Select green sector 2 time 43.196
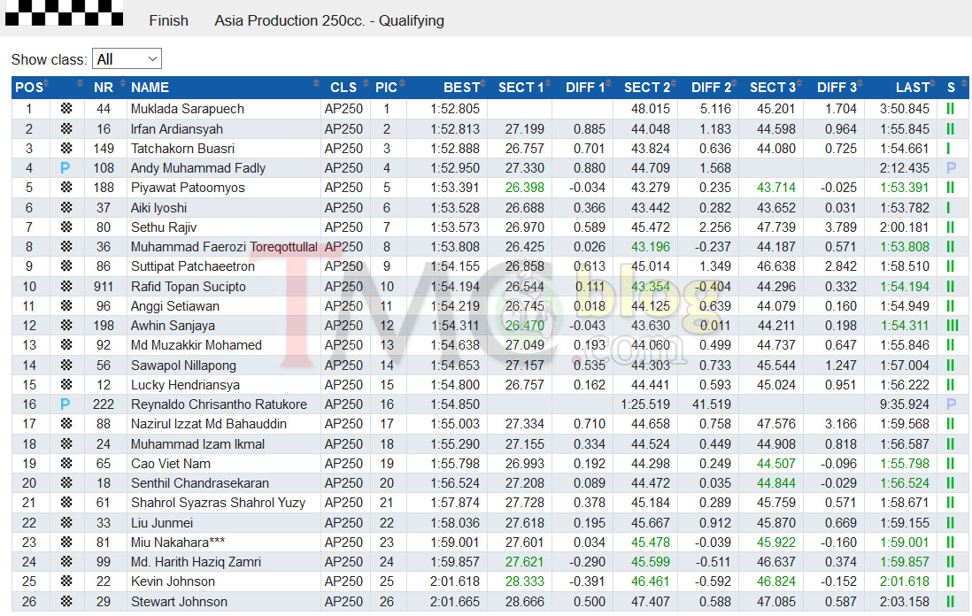The height and width of the screenshot is (616, 972). 651,247
